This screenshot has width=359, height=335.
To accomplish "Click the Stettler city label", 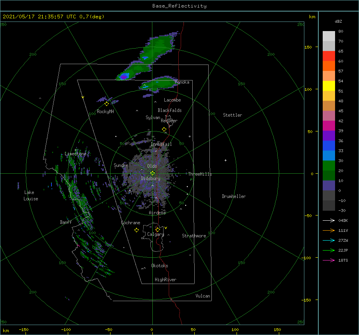I will click(233, 115).
